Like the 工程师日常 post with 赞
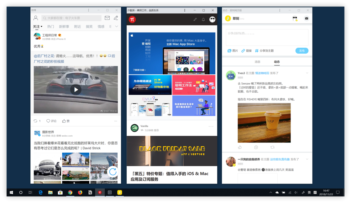The image size is (351, 203). (x=66, y=121)
